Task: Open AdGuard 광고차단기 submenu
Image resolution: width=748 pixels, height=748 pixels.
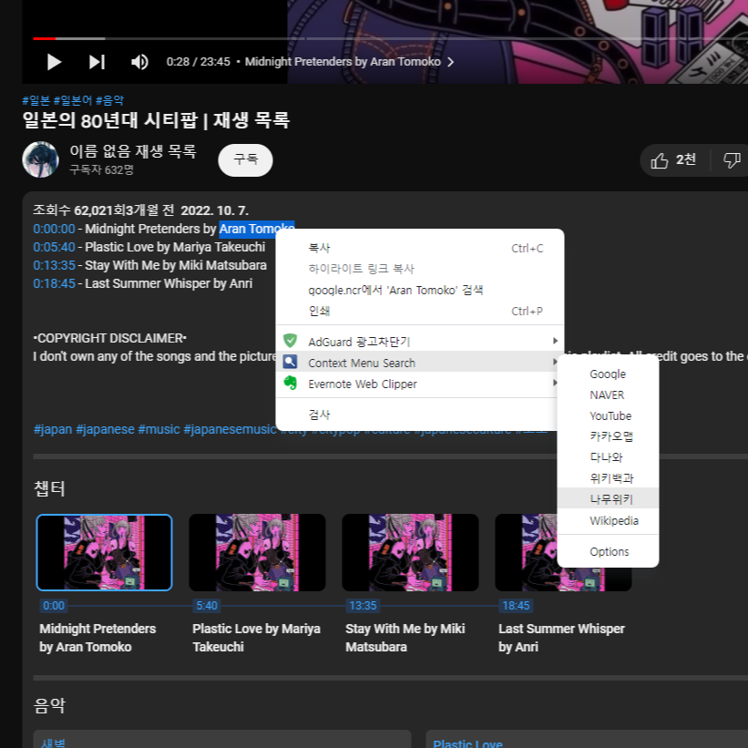Action: (420, 342)
